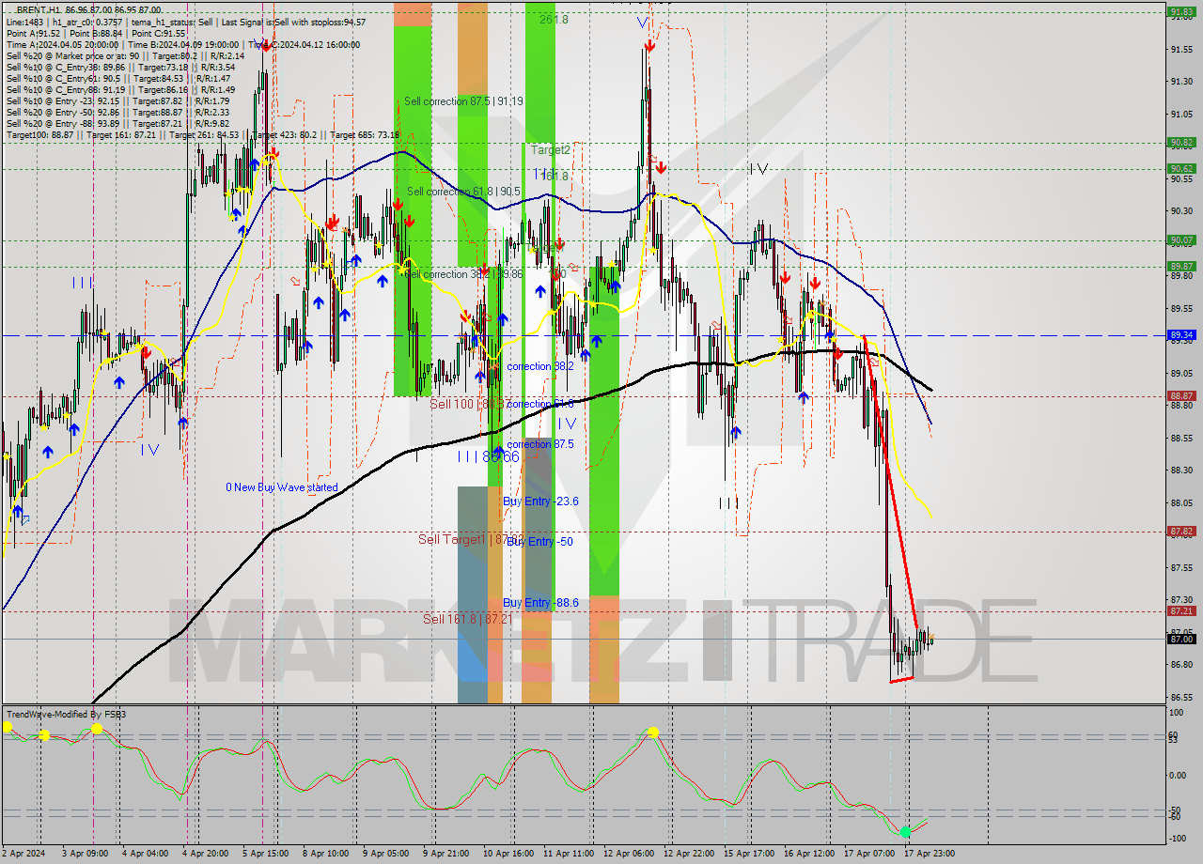This screenshot has width=1203, height=864.
Task: Click the '0 New Buy Wave started' annotation
Action: click(282, 487)
